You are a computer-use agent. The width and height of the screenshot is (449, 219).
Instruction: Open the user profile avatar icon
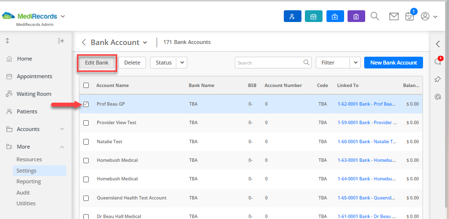425,16
